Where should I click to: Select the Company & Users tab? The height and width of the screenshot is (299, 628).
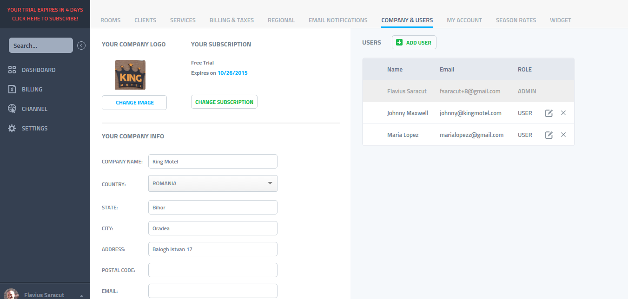point(407,20)
